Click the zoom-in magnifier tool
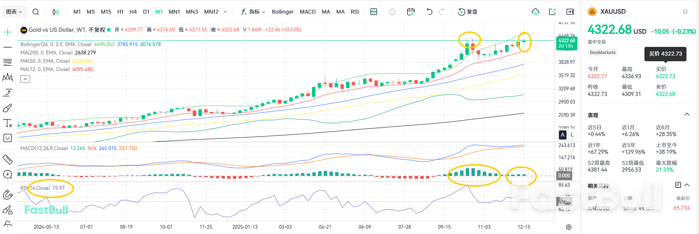Viewport: 699px width, 234px height. (x=8, y=174)
